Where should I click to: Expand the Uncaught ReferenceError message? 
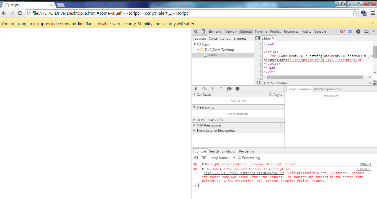203,164
